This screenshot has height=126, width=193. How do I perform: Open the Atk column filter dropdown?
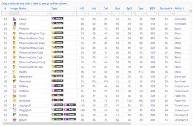(x=98, y=13)
